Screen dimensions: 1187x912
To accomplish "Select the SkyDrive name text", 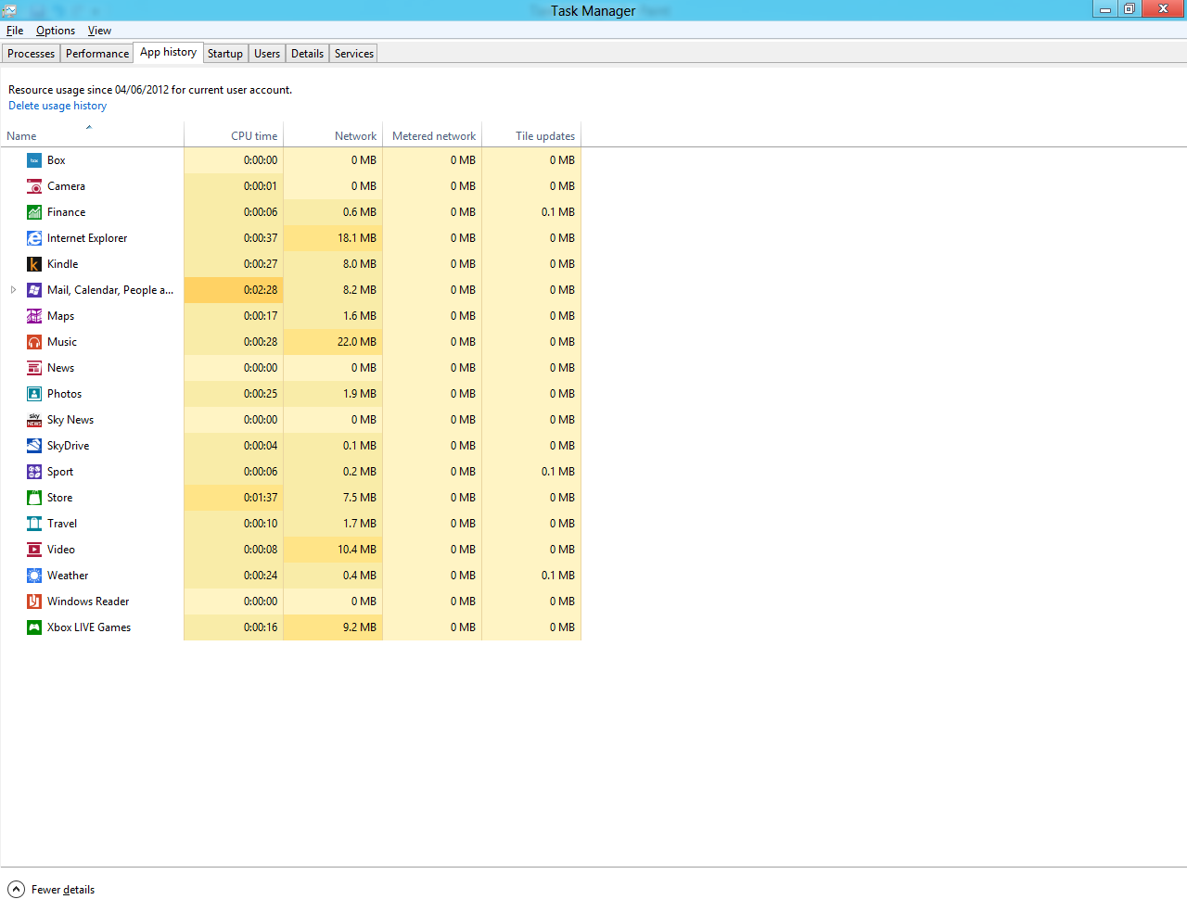I will [69, 446].
